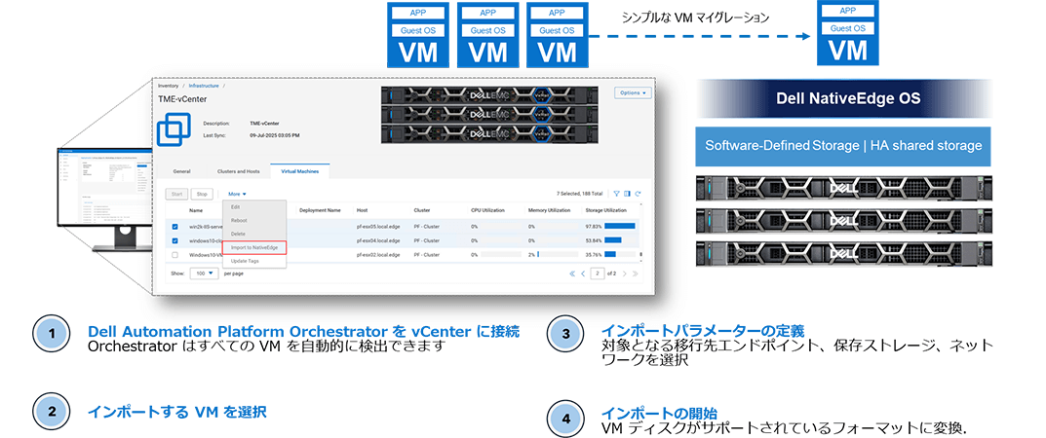Click the Stop button

202,194
